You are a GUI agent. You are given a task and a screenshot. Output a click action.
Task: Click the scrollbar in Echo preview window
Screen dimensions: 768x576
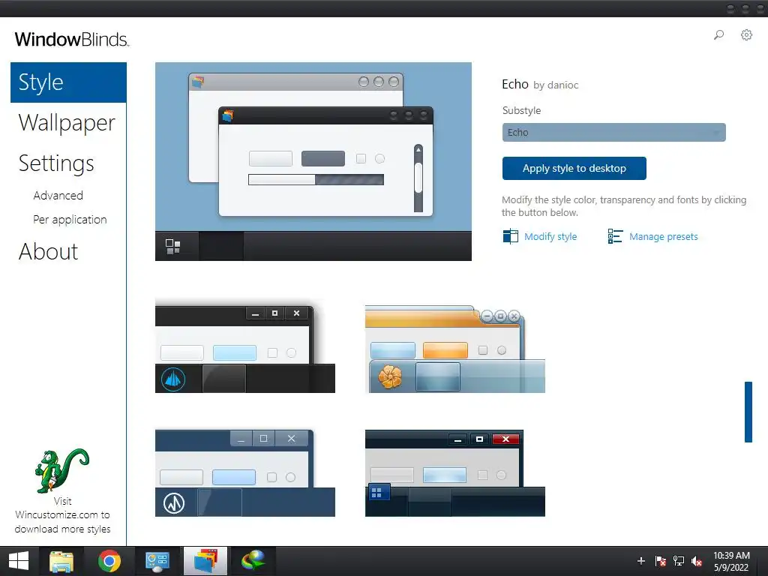[x=418, y=178]
